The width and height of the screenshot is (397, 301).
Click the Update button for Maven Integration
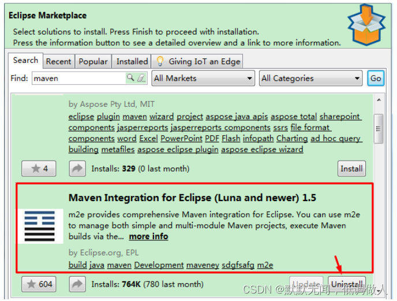point(306,284)
